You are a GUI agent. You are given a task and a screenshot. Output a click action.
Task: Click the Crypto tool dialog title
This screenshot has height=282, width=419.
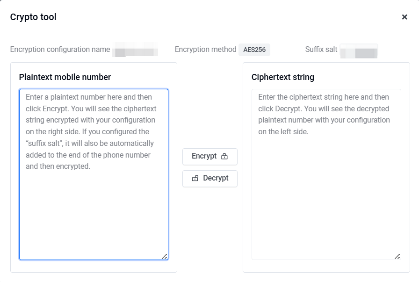33,17
